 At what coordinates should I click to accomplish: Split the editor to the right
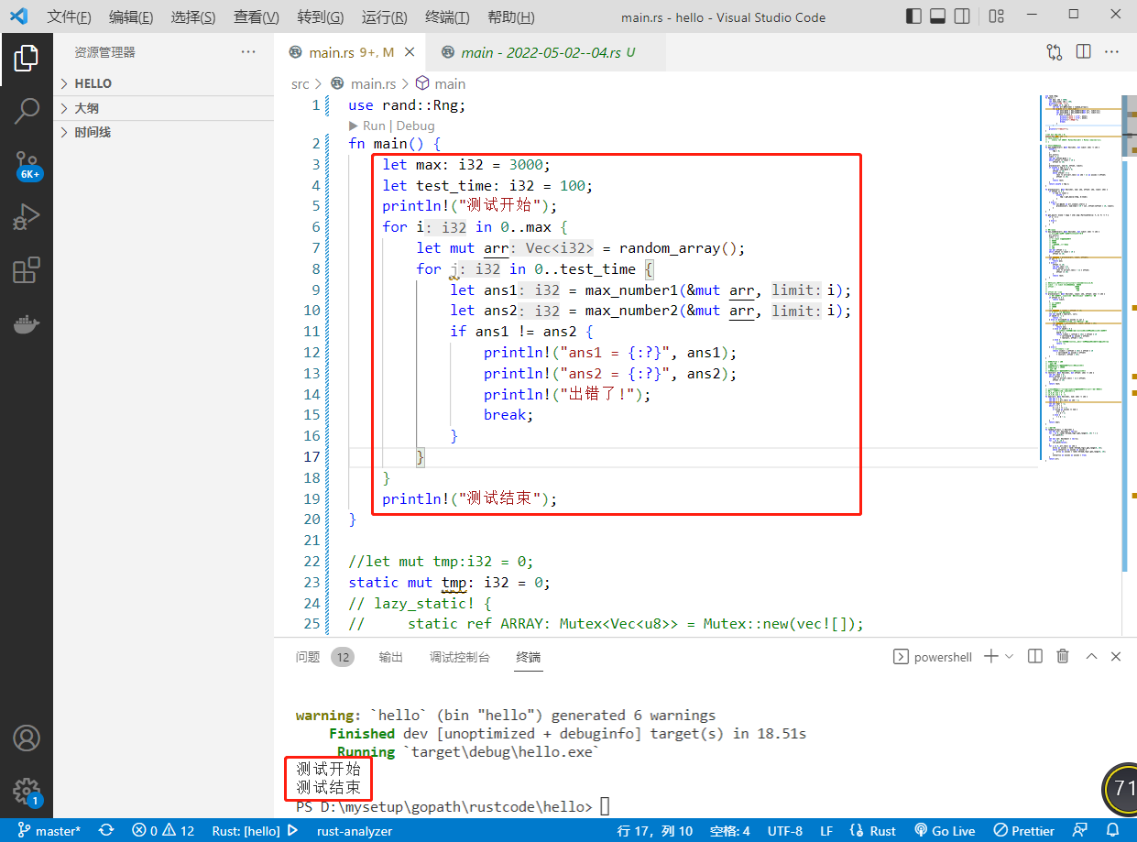[1083, 52]
